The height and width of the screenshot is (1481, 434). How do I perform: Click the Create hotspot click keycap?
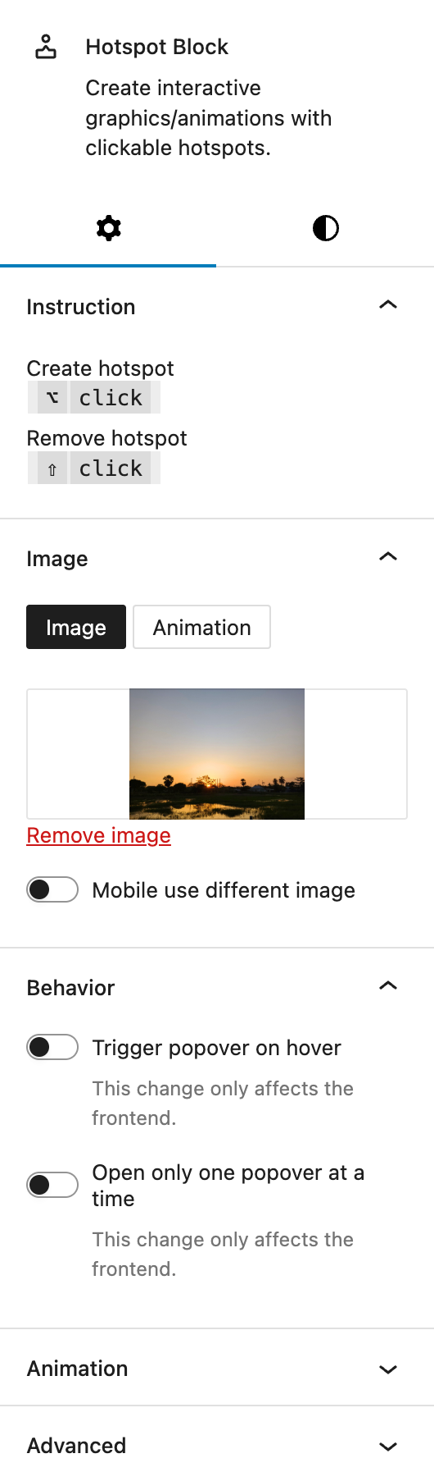click(111, 398)
